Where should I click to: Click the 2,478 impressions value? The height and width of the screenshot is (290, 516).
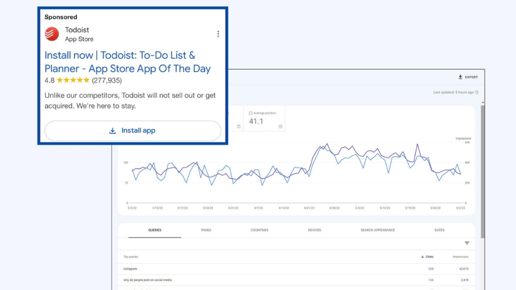[x=464, y=280]
